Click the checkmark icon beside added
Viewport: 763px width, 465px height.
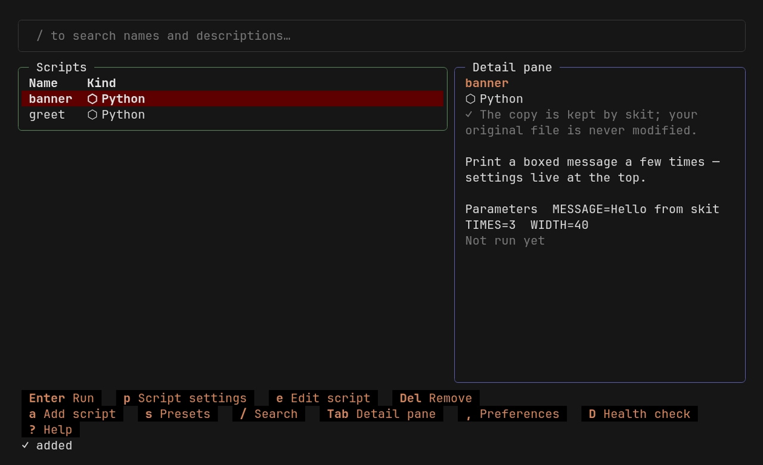coord(26,445)
